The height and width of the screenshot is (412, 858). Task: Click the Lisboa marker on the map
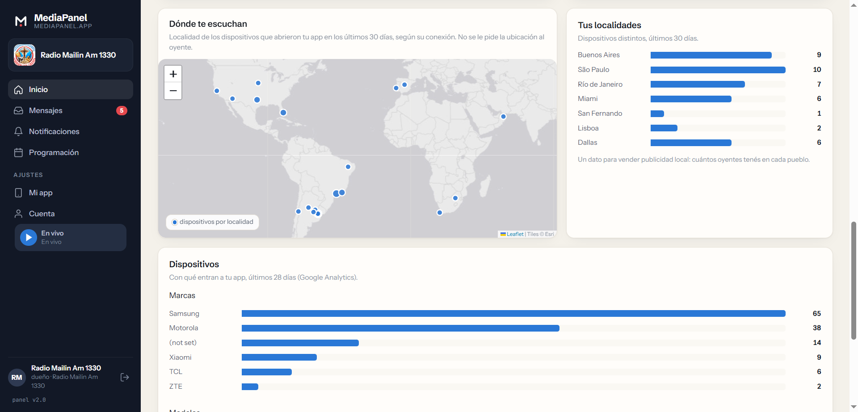pos(396,88)
